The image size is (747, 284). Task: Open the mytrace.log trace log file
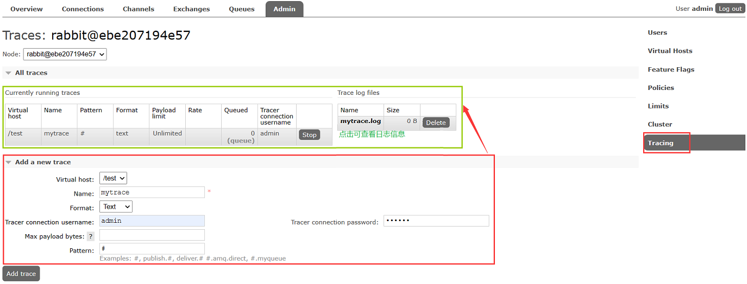pos(361,121)
